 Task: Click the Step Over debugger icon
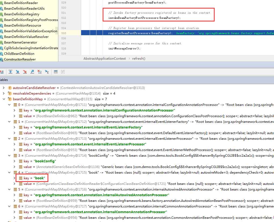(10, 72)
